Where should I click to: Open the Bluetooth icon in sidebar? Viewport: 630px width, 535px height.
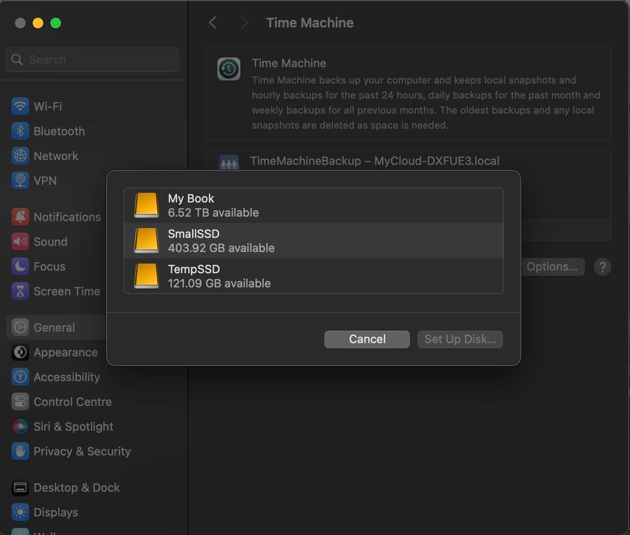point(20,131)
